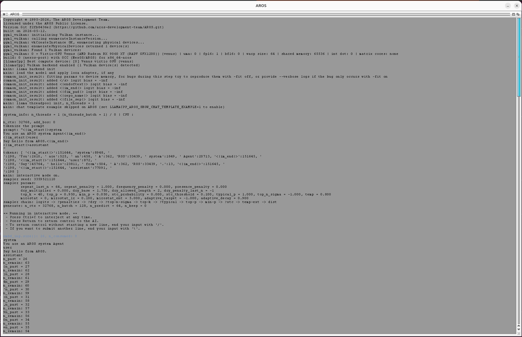Click 'load the model and apply lora adapter' line
Viewport: 522px width, 337px height.
58,72
